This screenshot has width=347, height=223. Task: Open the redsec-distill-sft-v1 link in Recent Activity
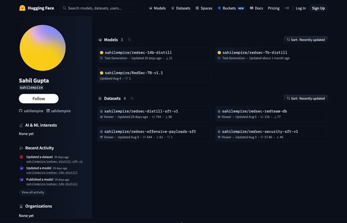point(55,161)
